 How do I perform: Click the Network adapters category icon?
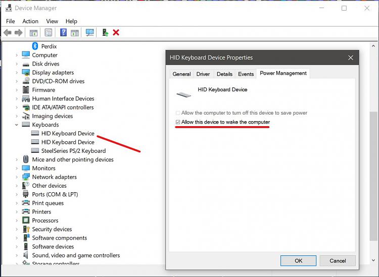click(26, 177)
